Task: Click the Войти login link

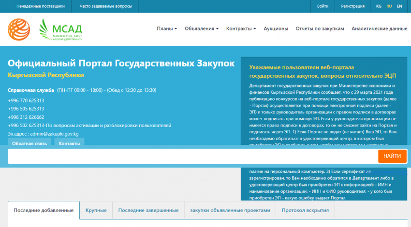Action: coord(323,6)
